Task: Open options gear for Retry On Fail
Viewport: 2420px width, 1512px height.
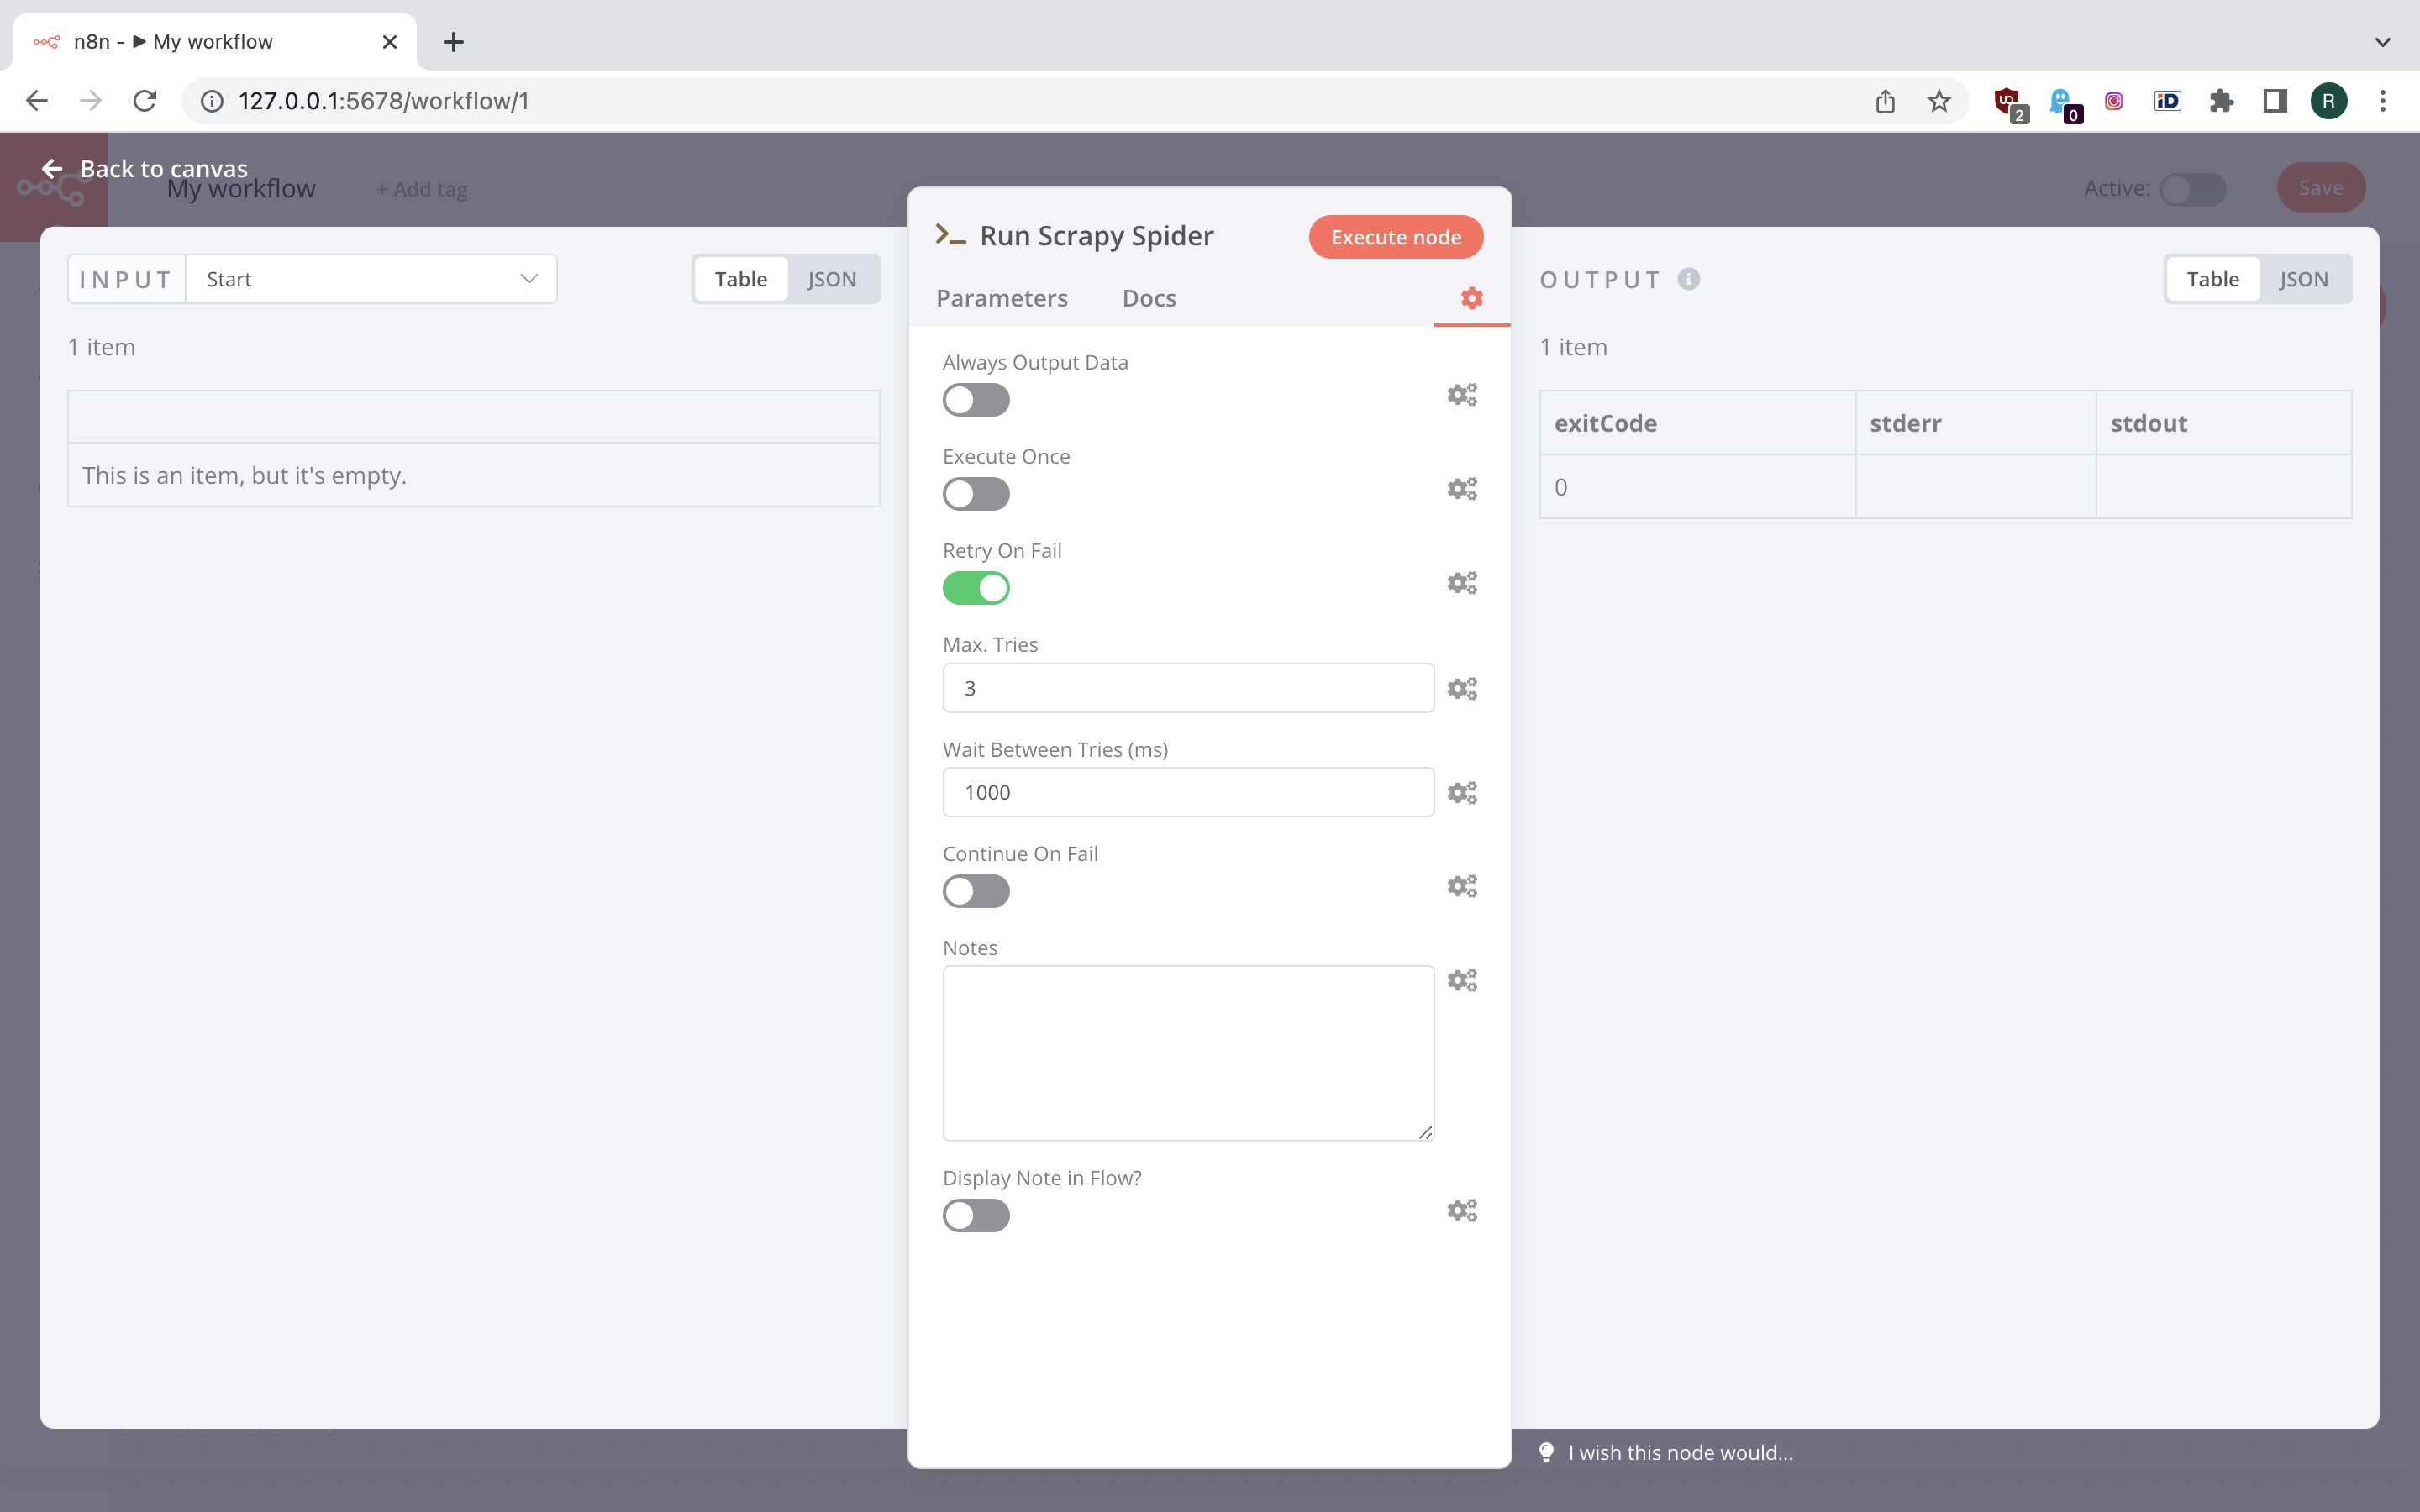Action: pos(1462,583)
